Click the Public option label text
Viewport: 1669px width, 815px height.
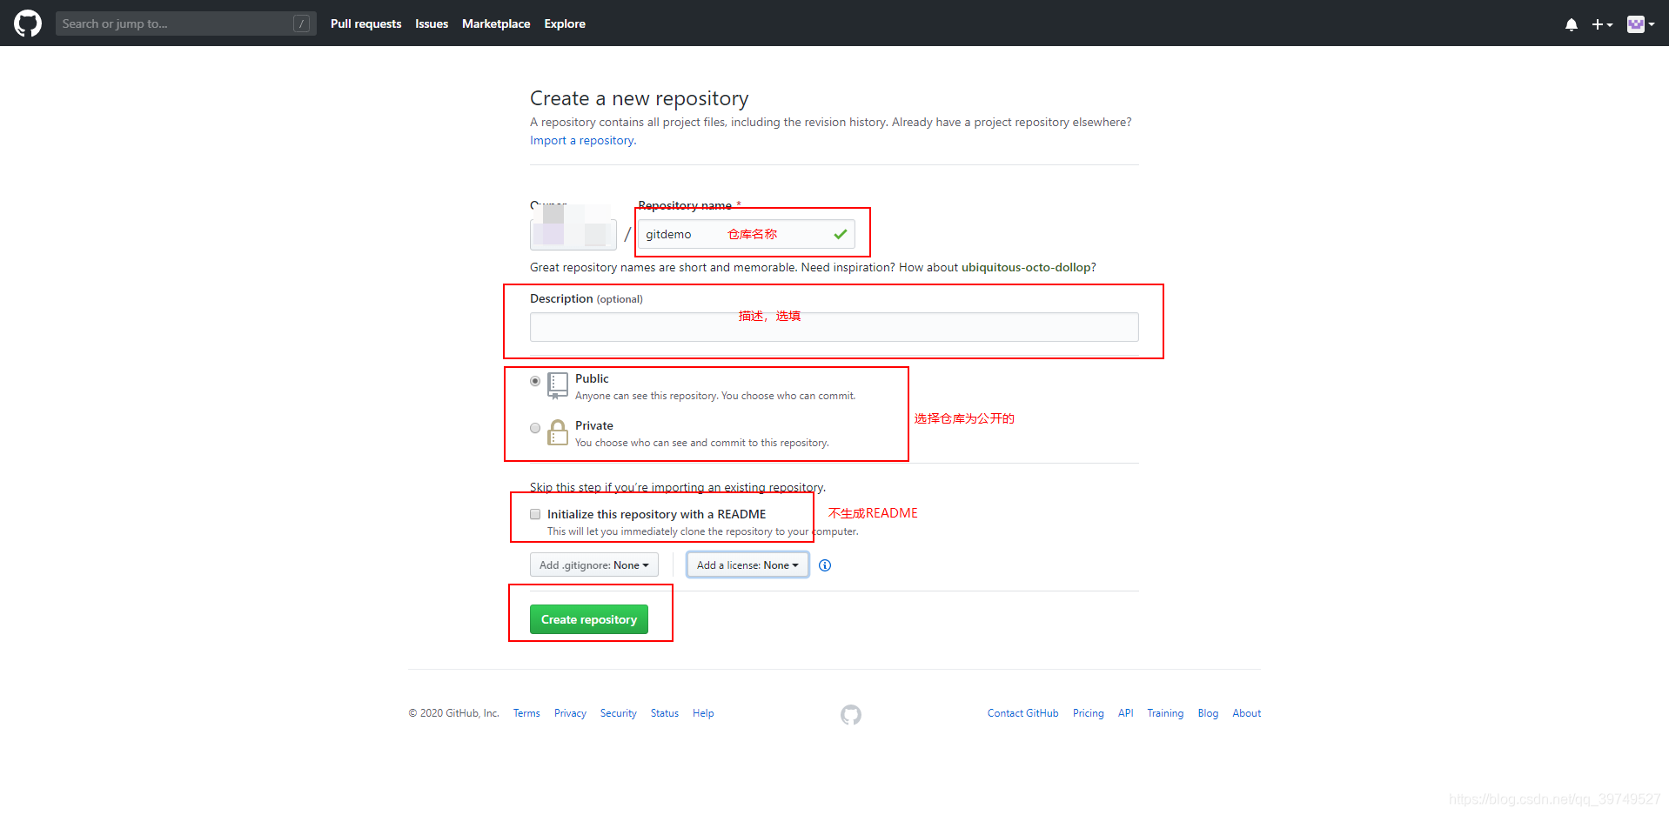click(x=592, y=378)
